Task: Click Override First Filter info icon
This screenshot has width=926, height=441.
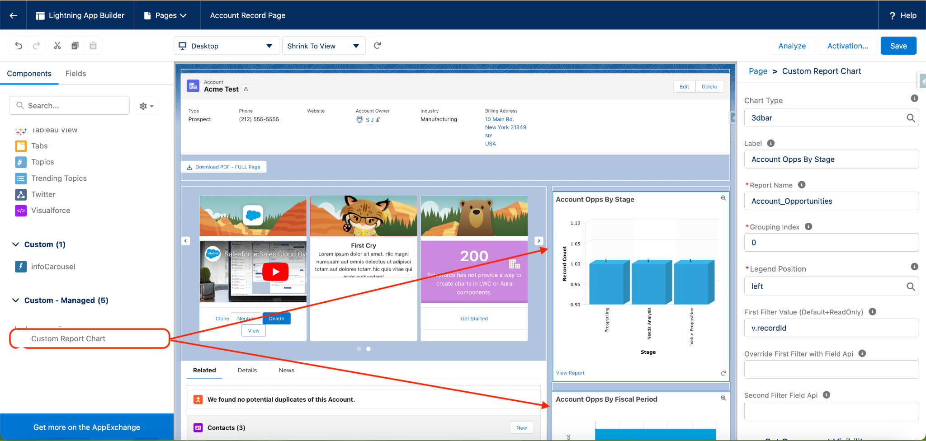Action: pos(862,353)
